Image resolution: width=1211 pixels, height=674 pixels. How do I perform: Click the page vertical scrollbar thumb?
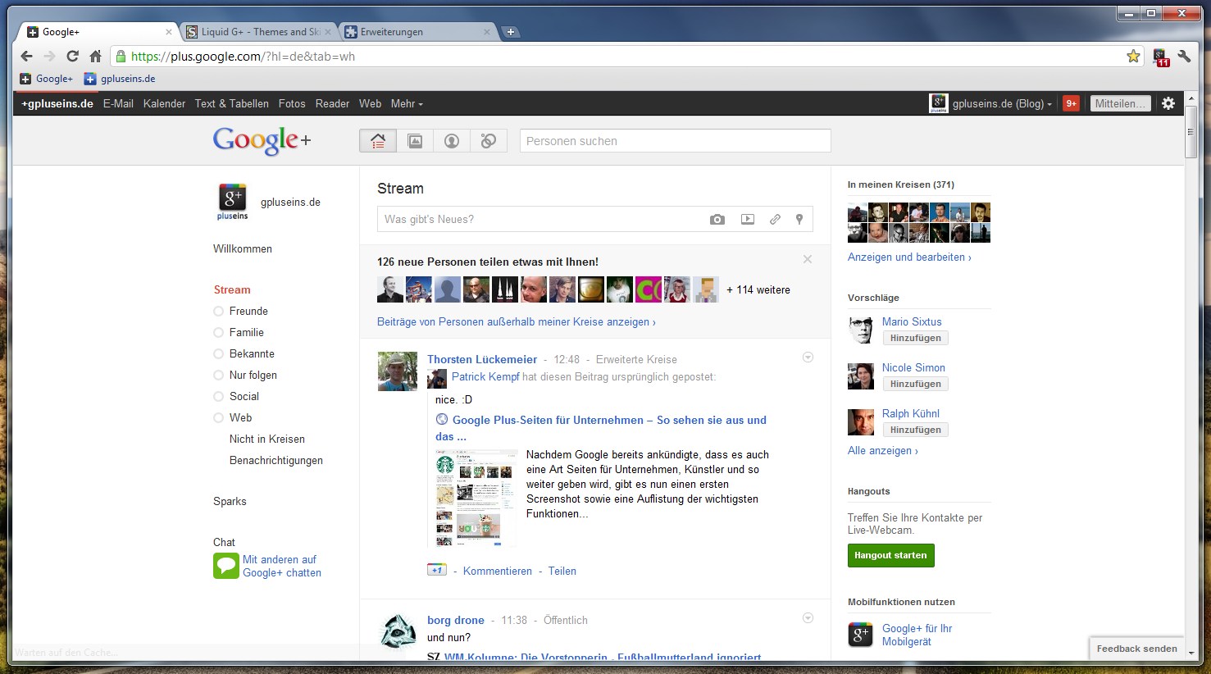pos(1191,131)
